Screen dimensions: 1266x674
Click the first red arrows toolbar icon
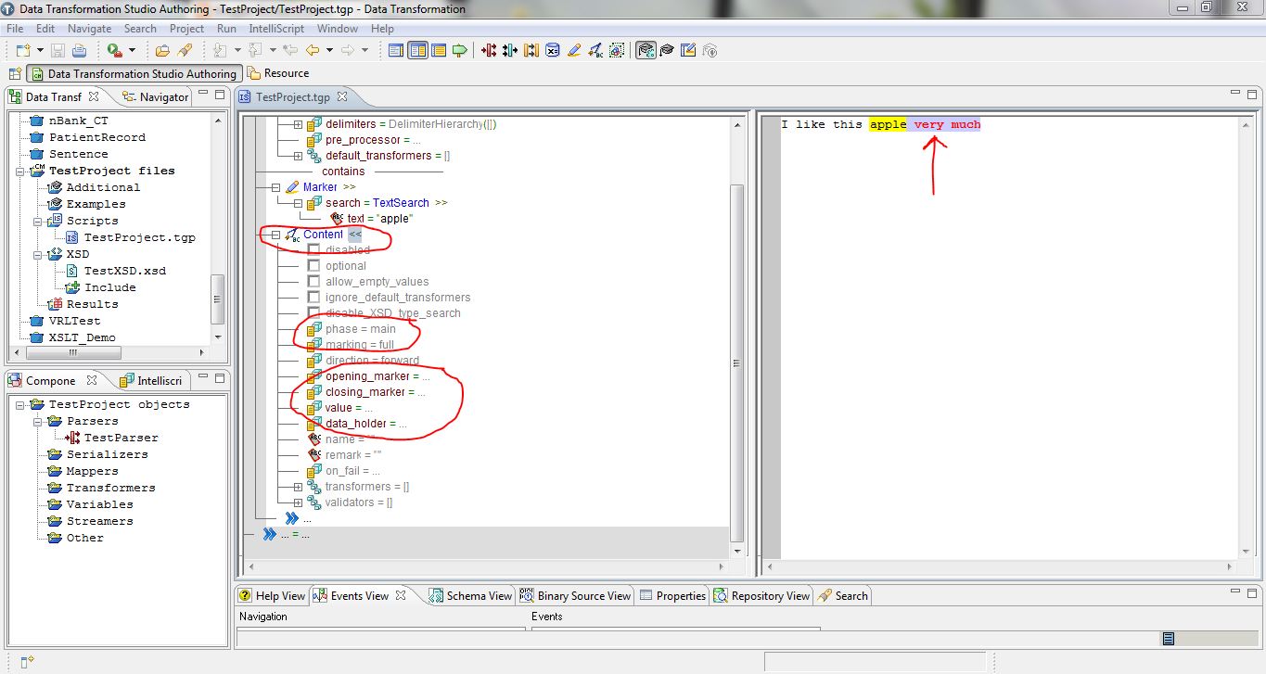[489, 50]
